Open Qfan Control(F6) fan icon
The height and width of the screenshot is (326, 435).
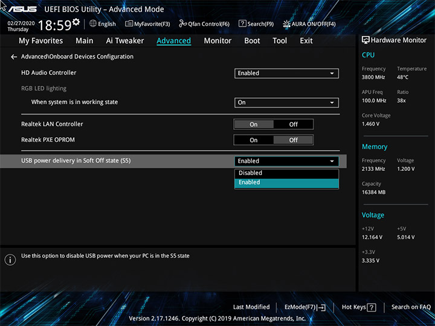coord(183,24)
